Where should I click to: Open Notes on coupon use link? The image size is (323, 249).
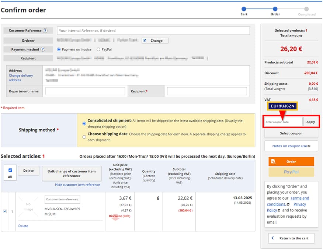click(289, 146)
